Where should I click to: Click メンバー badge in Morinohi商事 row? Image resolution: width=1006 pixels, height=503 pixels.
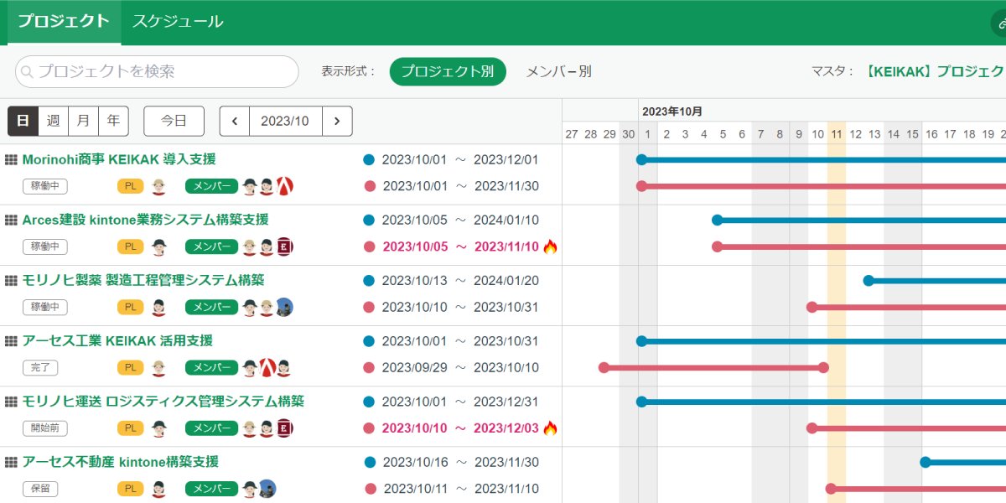(x=211, y=186)
